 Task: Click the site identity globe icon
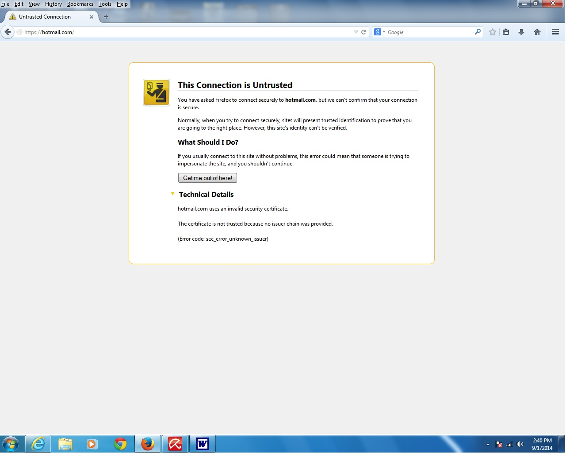point(19,32)
